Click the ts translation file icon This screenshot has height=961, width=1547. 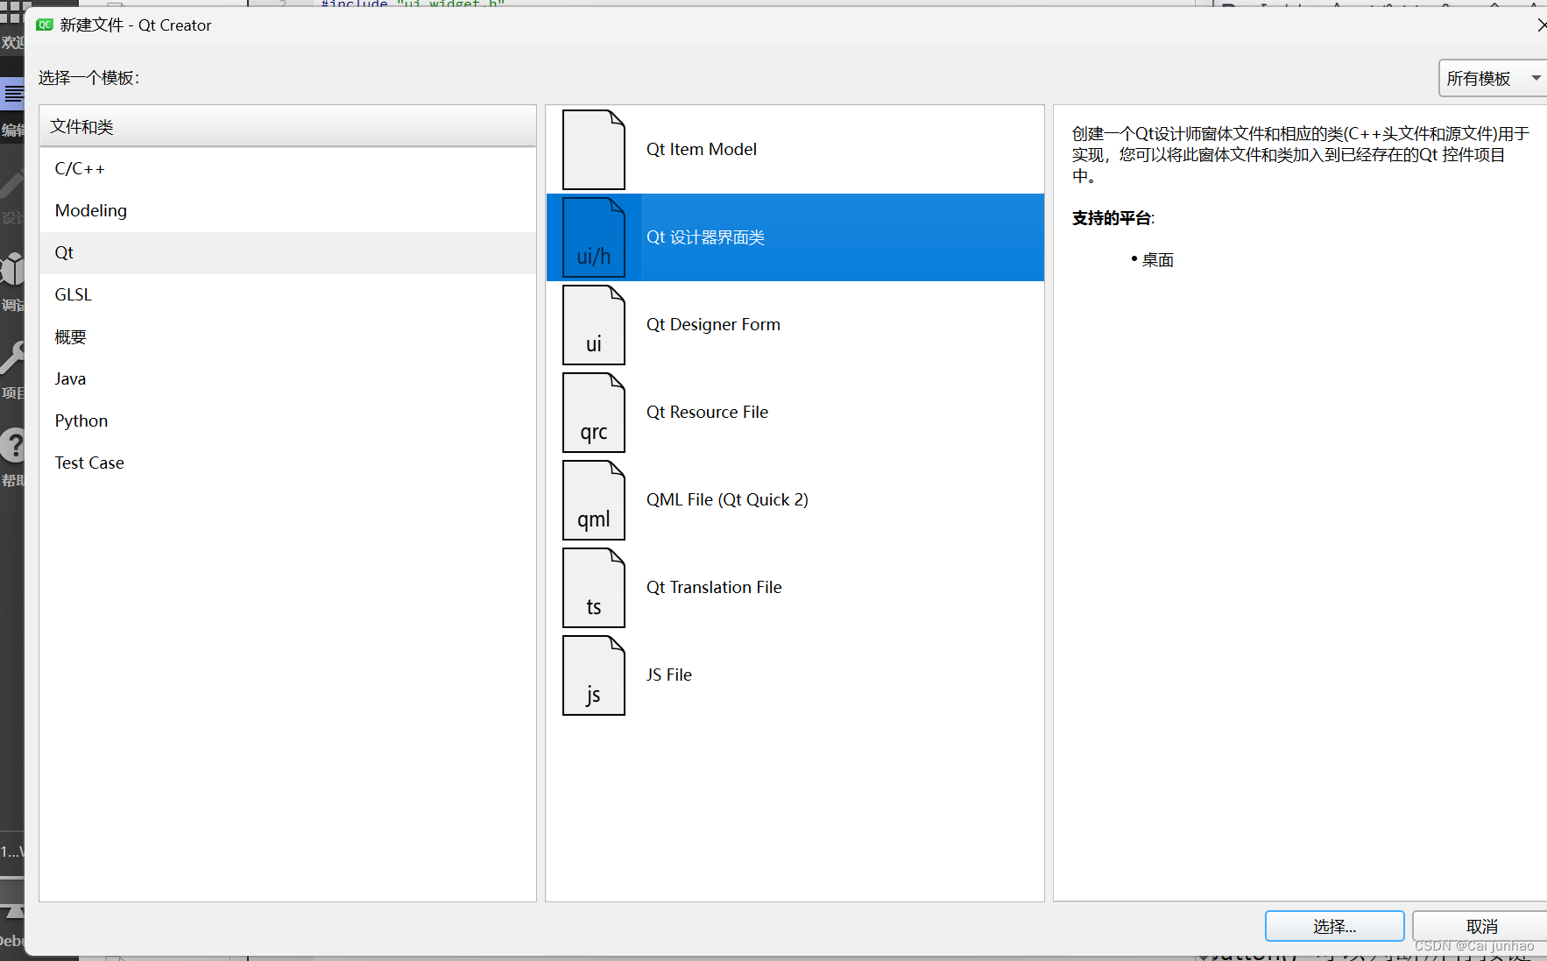(x=594, y=588)
